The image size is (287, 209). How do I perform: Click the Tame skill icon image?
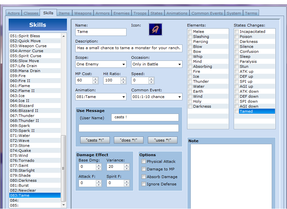[x=155, y=30]
